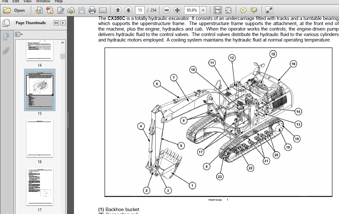
Task: Click the thumbnail panel scrollbar thumb
Action: (x=62, y=56)
